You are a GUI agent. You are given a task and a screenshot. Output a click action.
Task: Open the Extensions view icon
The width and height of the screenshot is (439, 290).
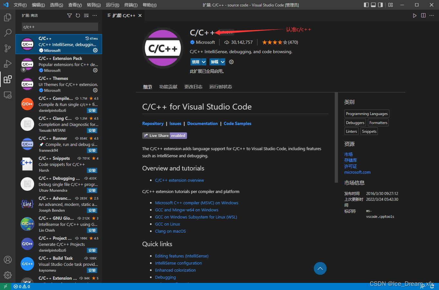click(x=8, y=79)
